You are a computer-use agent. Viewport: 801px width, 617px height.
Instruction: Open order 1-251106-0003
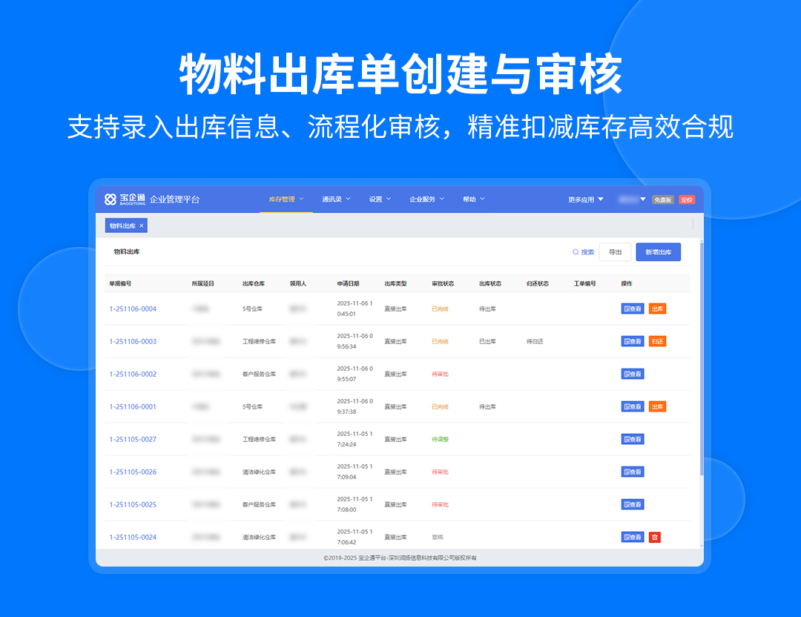point(133,342)
